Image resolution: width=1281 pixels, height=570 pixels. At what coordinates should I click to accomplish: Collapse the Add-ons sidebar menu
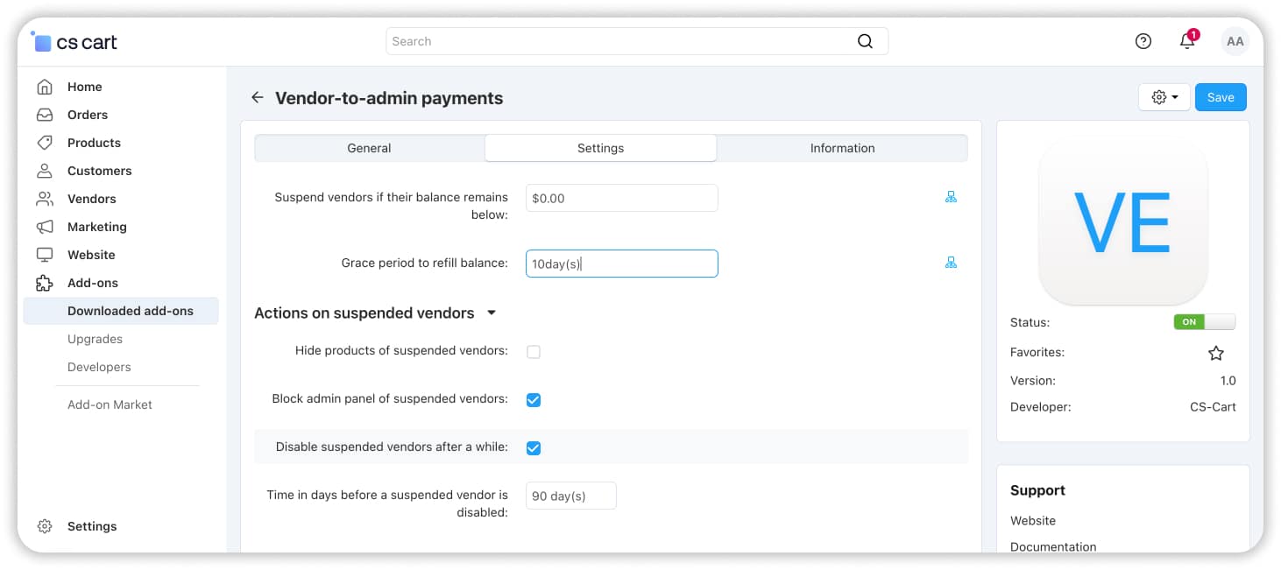(x=93, y=283)
